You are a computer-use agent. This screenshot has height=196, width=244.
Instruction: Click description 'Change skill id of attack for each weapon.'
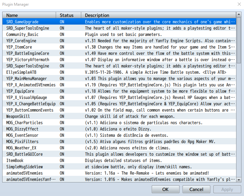[130, 116]
